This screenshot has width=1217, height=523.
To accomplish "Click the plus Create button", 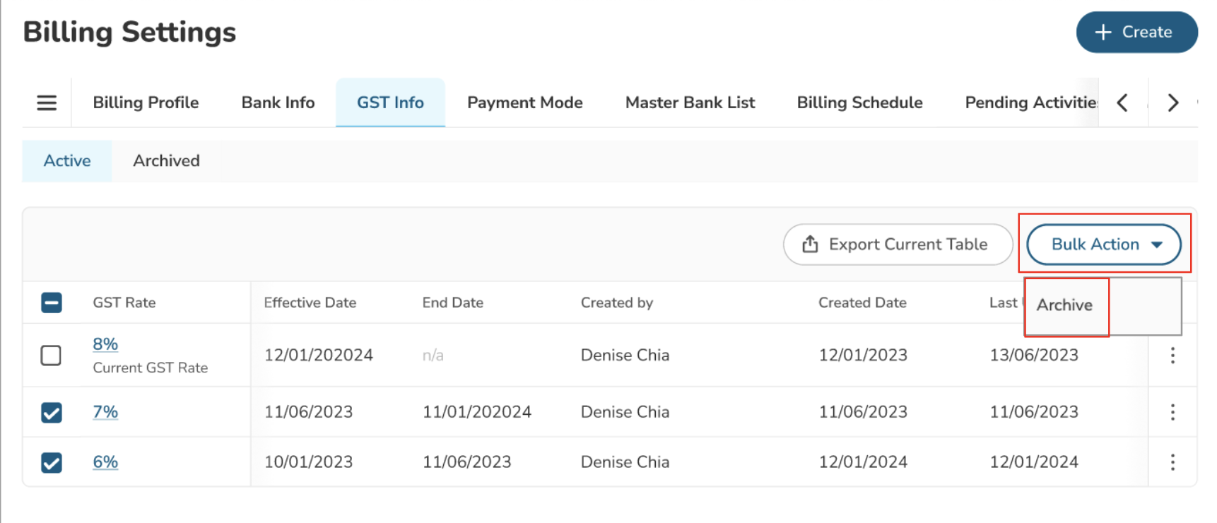I will click(x=1136, y=33).
